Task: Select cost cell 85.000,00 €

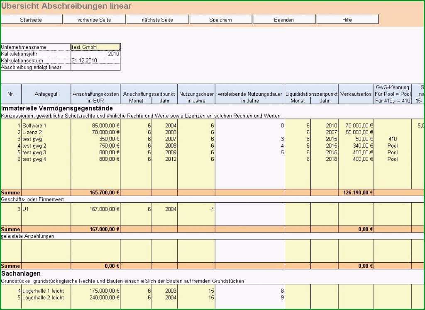Action: [x=95, y=126]
